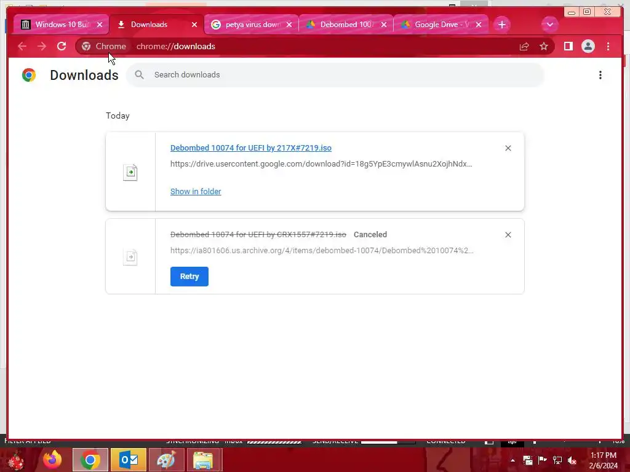Click the archive.org download URL
Image resolution: width=630 pixels, height=472 pixels.
[x=322, y=251]
